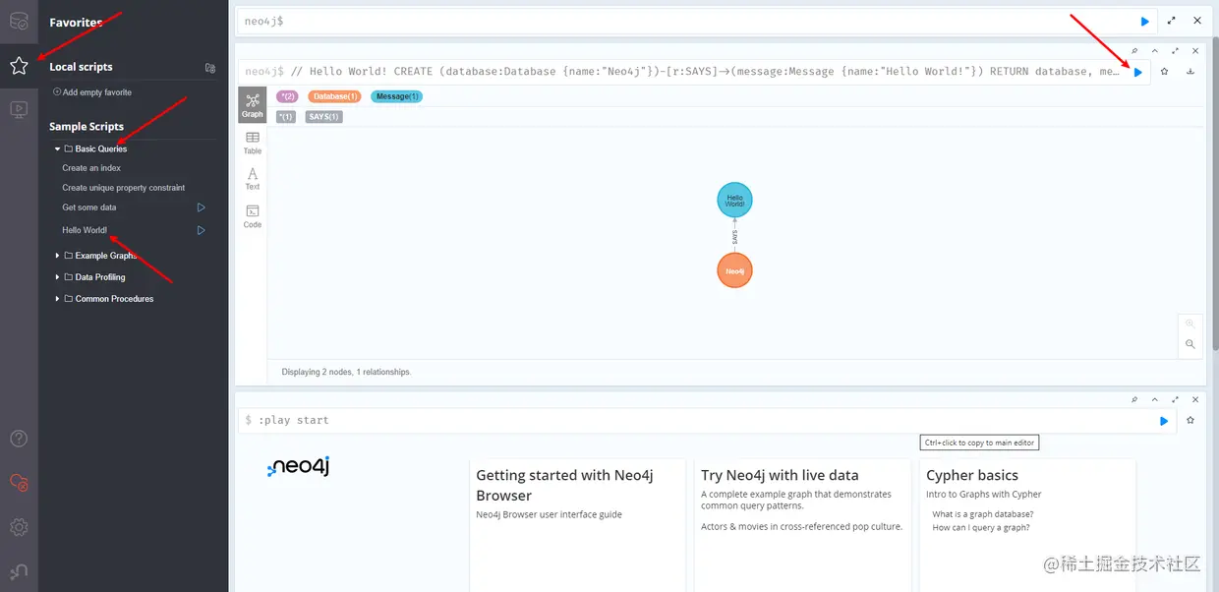The image size is (1219, 592).
Task: Pin the ':play start' frame
Action: pos(1134,399)
